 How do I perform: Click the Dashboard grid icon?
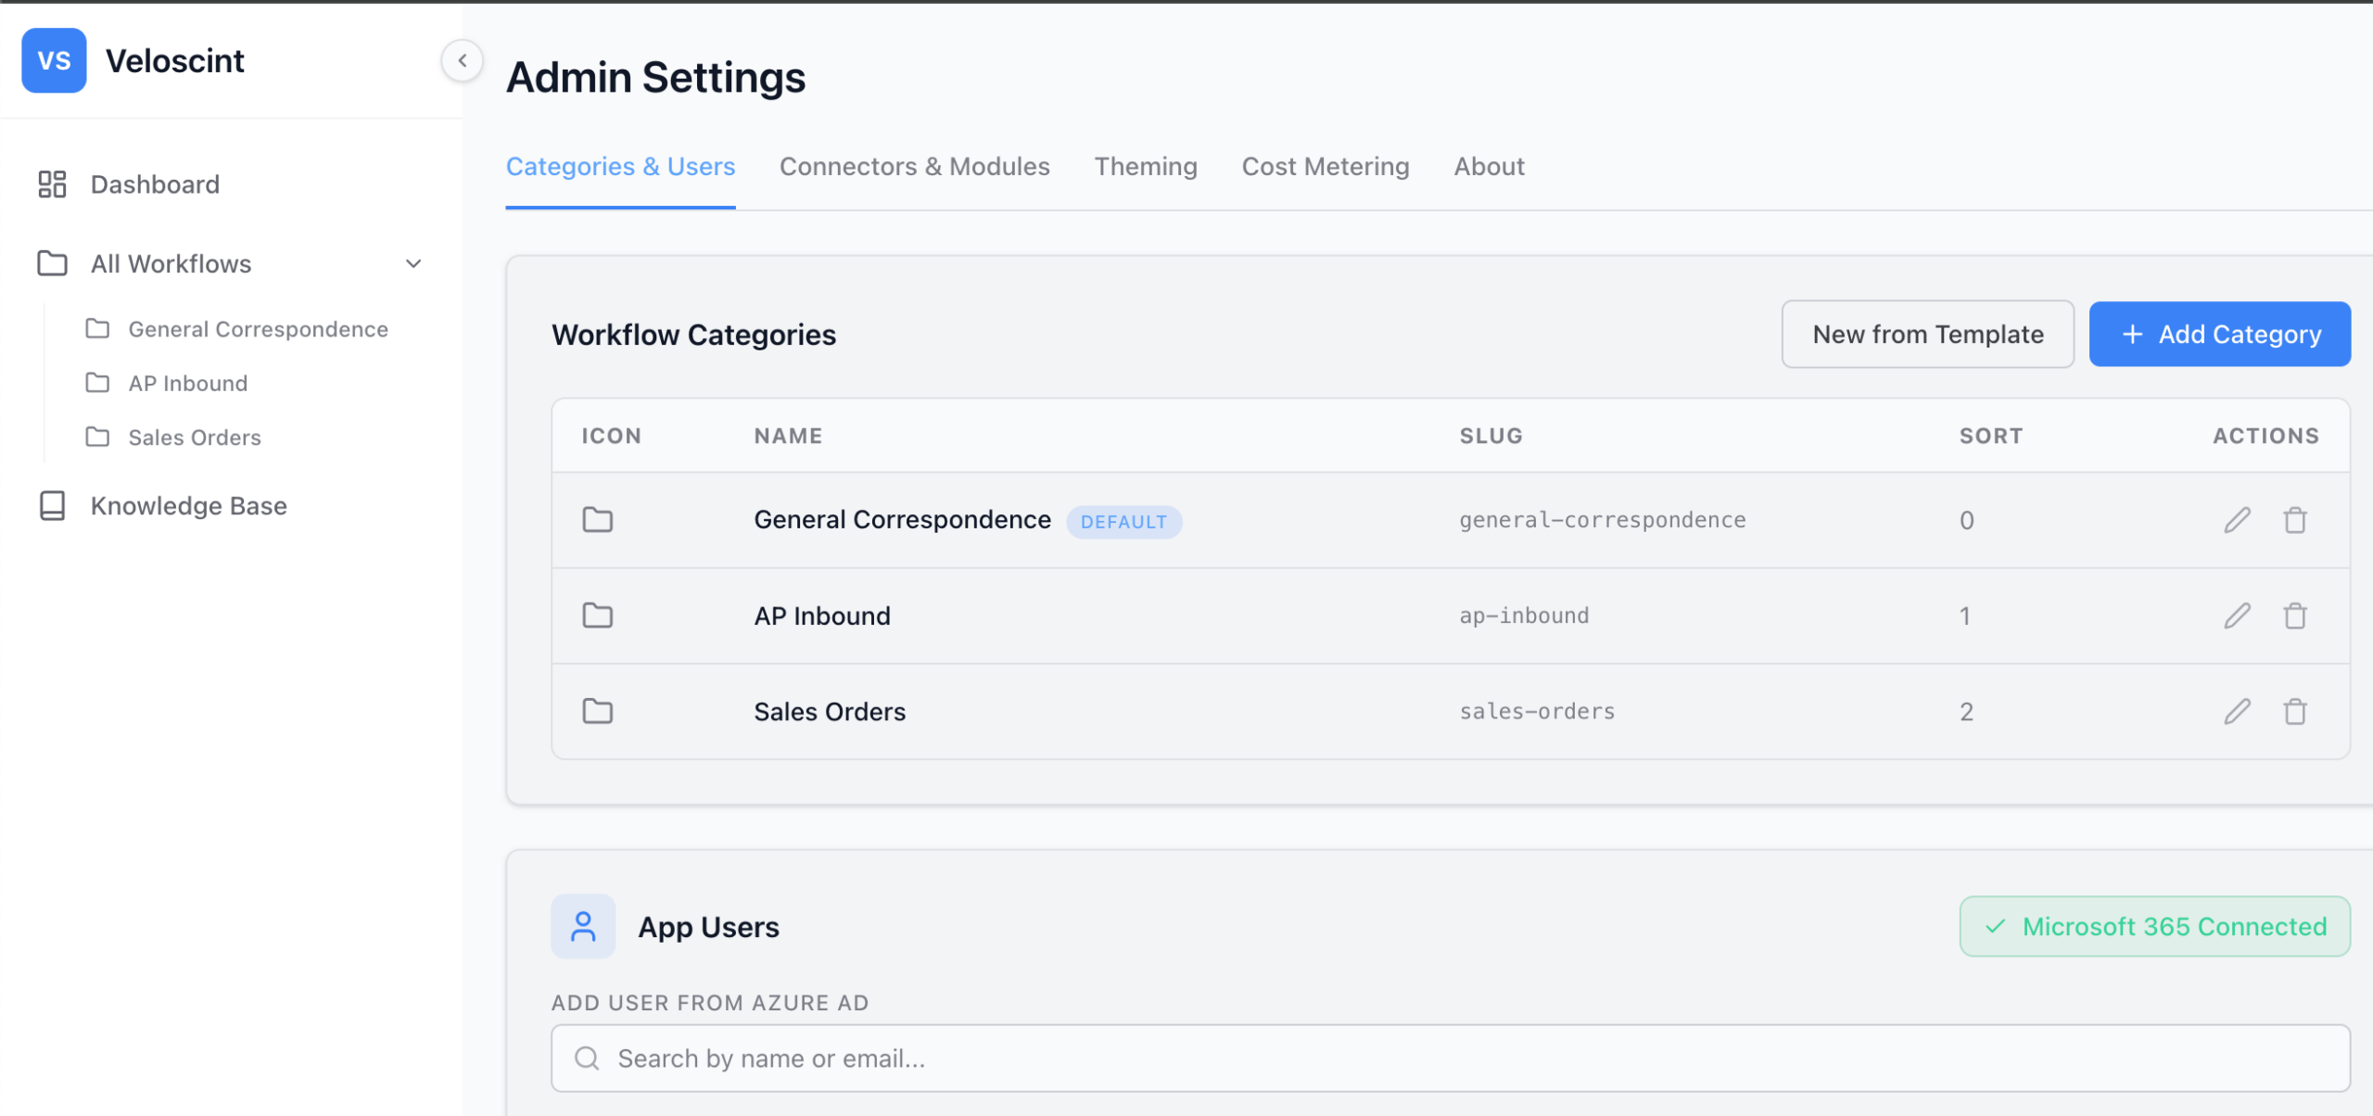(x=52, y=184)
